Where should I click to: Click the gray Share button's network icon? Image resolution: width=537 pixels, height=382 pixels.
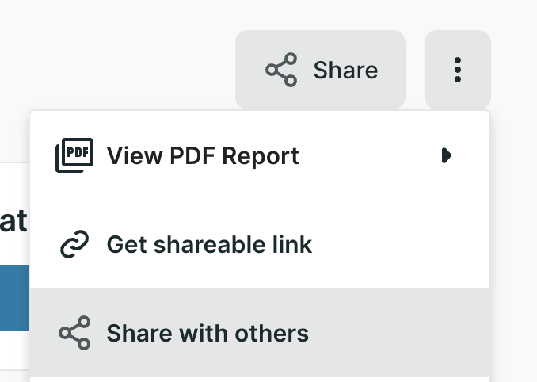tap(281, 70)
